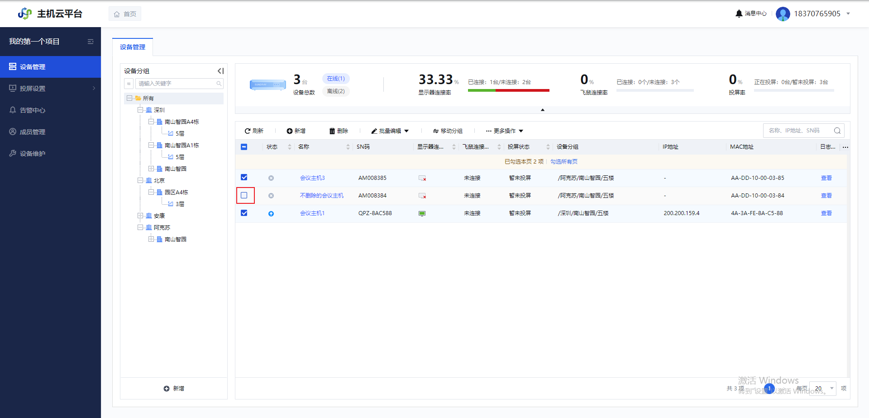Screen dimensions: 869x418
Task: Click online status icon for 会议主机1
Action: click(271, 214)
